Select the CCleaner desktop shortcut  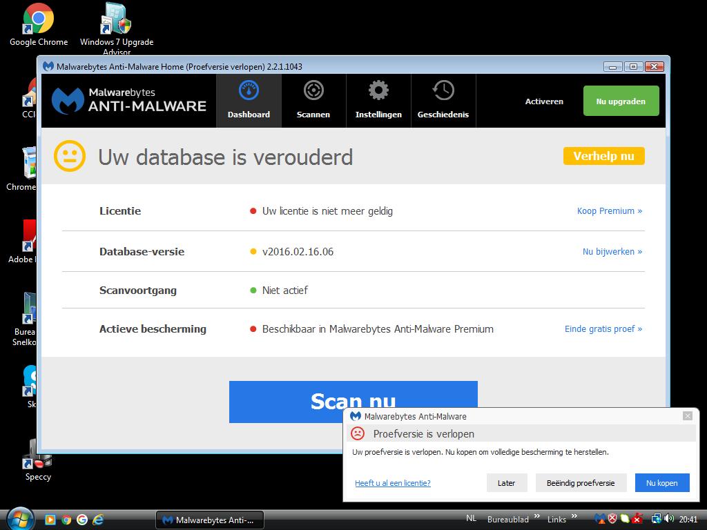pyautogui.click(x=29, y=98)
